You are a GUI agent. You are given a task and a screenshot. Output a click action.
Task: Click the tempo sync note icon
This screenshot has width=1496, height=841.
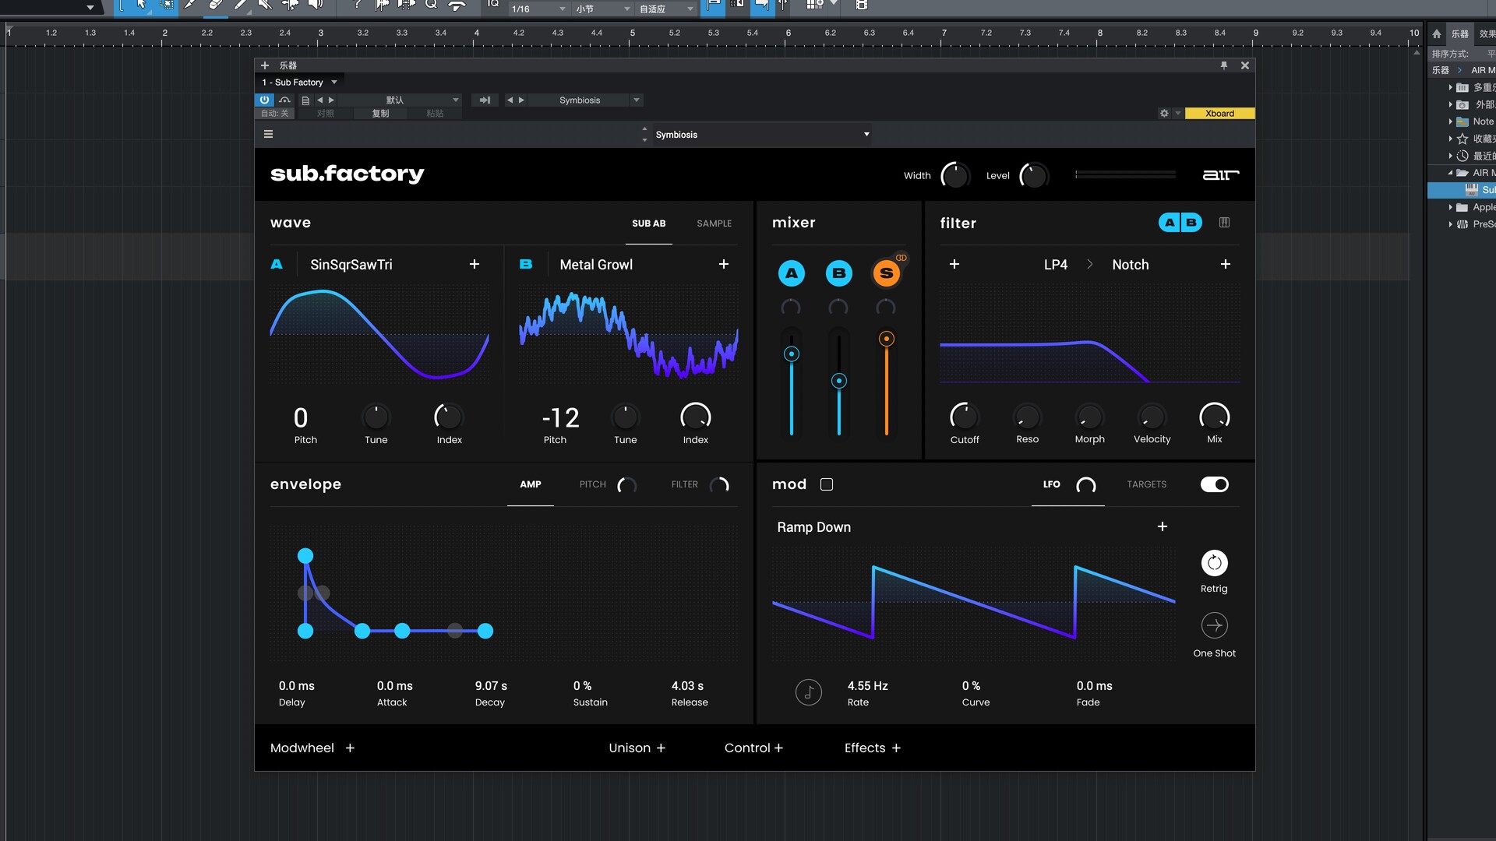[x=808, y=691]
